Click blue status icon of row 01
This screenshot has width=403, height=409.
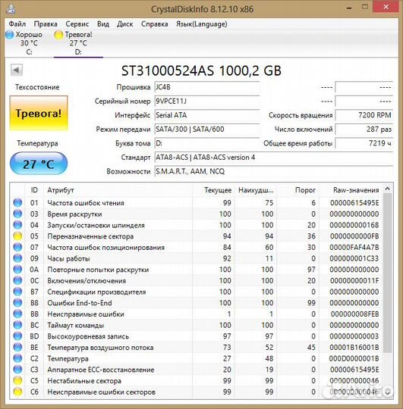17,203
